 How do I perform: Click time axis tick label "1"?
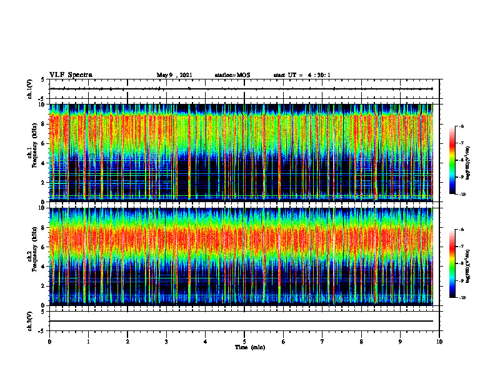tap(88, 342)
